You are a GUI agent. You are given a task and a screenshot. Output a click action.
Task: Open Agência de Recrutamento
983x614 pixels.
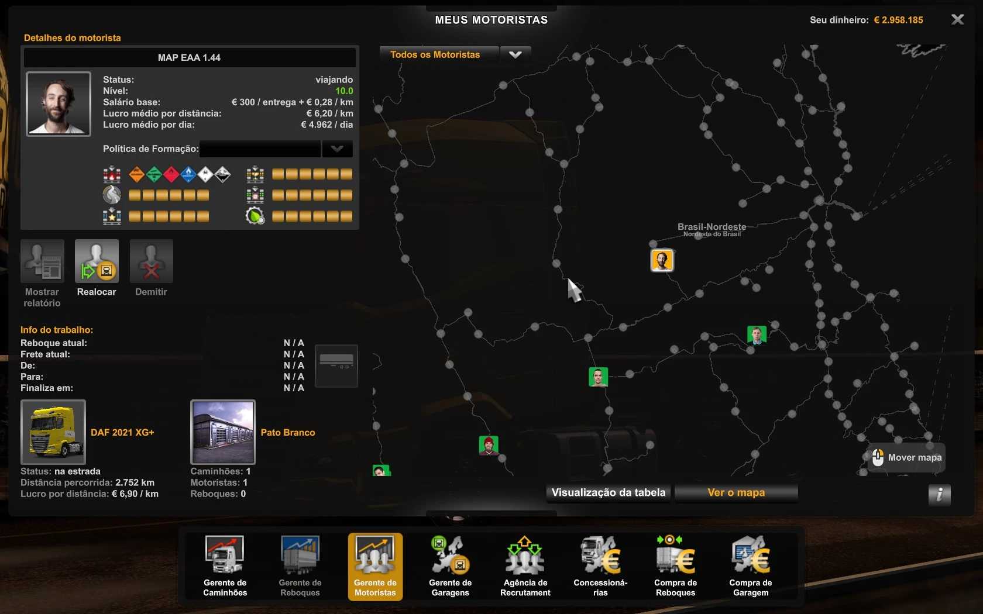coord(525,565)
